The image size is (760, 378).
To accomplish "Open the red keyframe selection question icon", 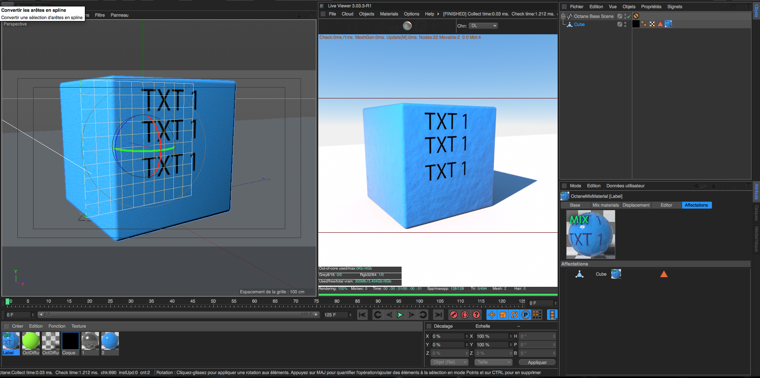I will pos(476,315).
